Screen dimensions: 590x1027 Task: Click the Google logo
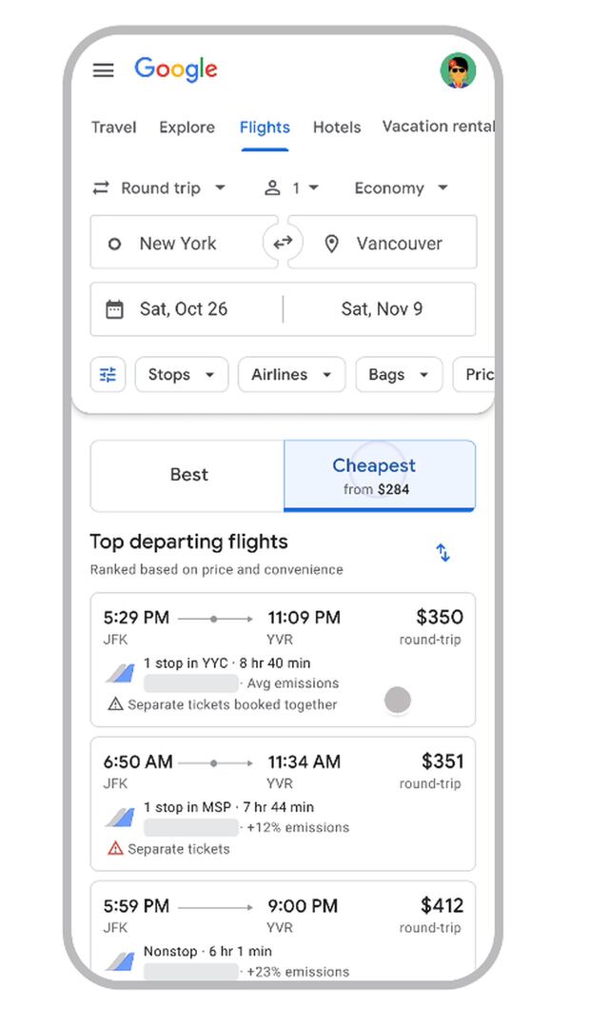[176, 69]
